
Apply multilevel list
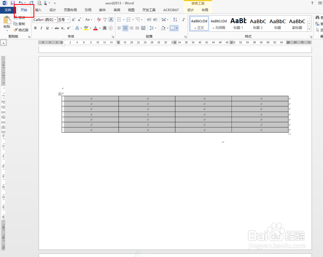(138, 20)
